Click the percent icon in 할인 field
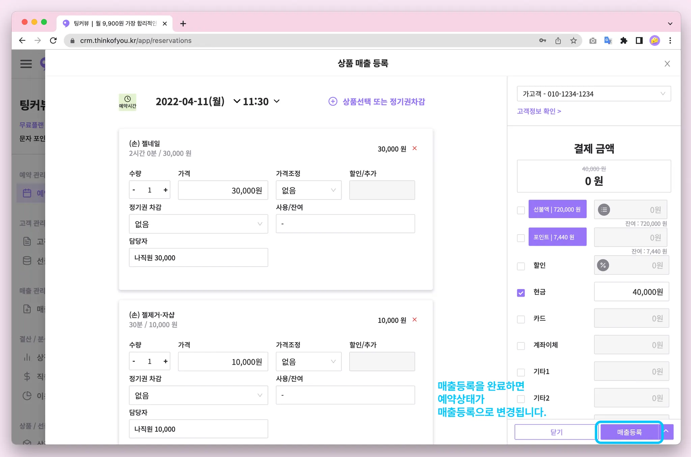Screen dimensions: 691x457 (x=603, y=265)
